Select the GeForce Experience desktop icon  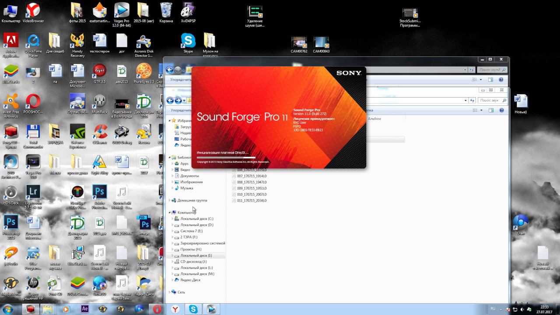click(x=77, y=137)
